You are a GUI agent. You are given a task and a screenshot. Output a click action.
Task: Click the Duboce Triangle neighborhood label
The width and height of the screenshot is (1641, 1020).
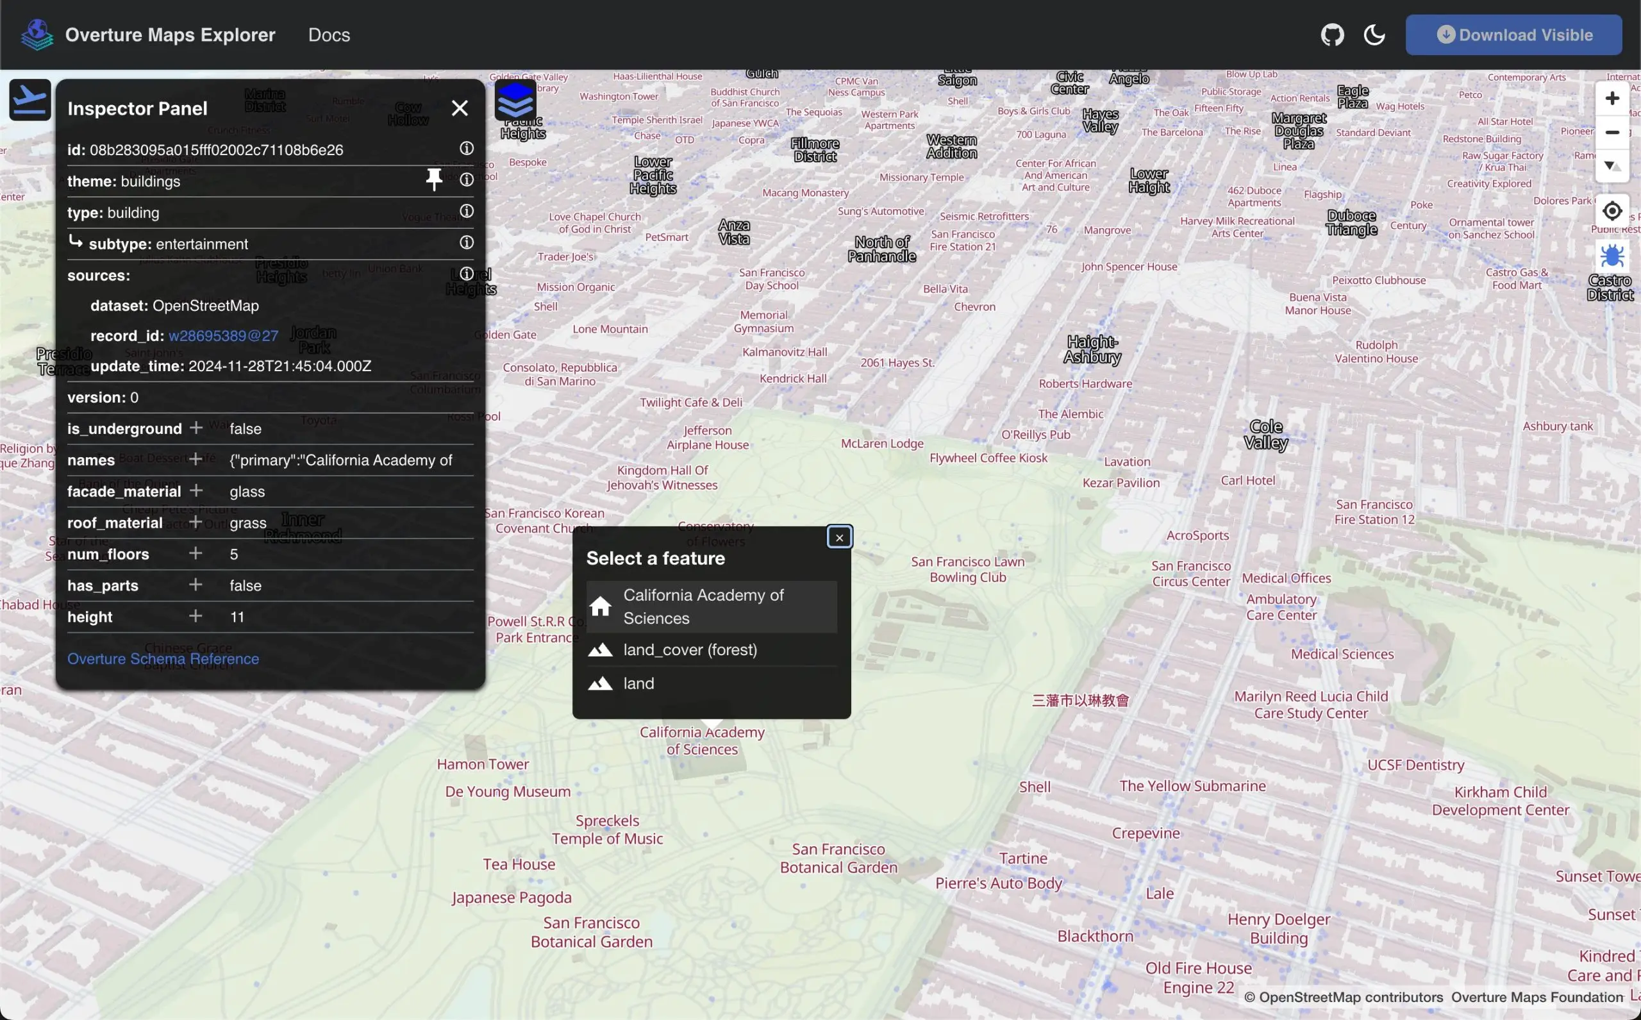coord(1351,222)
